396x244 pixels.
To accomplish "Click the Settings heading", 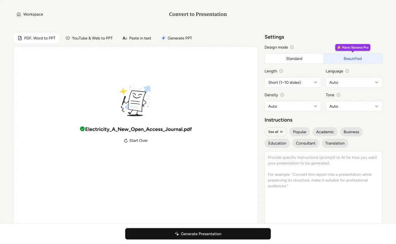I will [274, 37].
